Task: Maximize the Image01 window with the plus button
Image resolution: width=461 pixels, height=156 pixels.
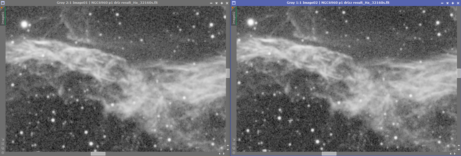Action: pyautogui.click(x=222, y=3)
